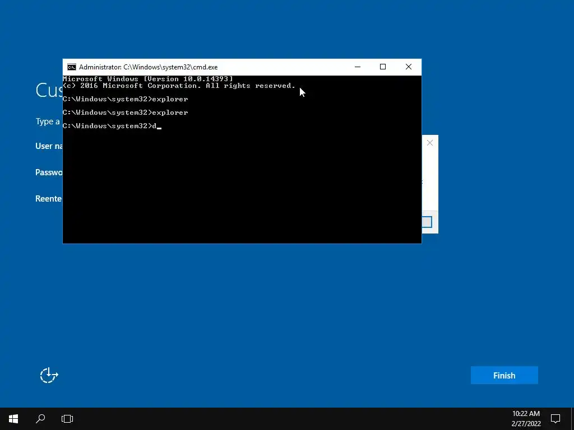The height and width of the screenshot is (430, 574).
Task: Open the Windows Start menu
Action: pos(13,419)
